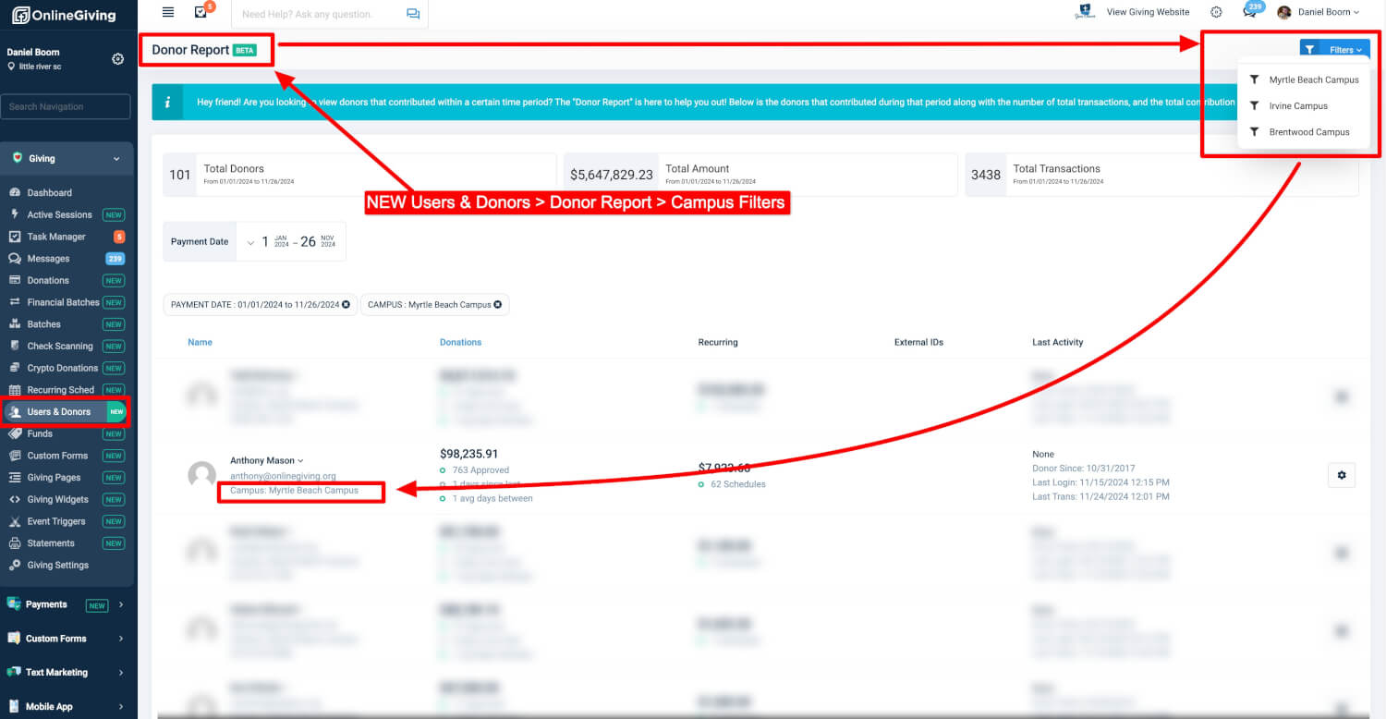Open the messages icon showing 239

coord(1250,12)
